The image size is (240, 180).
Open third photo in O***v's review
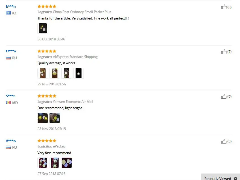67,73
